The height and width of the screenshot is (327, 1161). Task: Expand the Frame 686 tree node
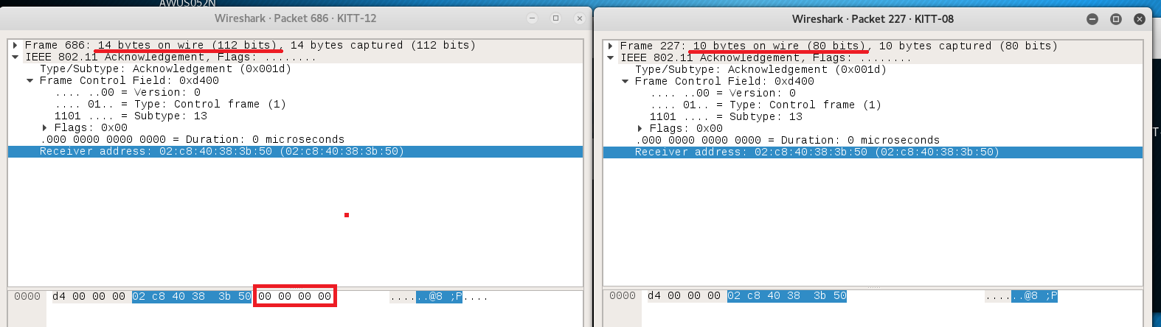[15, 46]
